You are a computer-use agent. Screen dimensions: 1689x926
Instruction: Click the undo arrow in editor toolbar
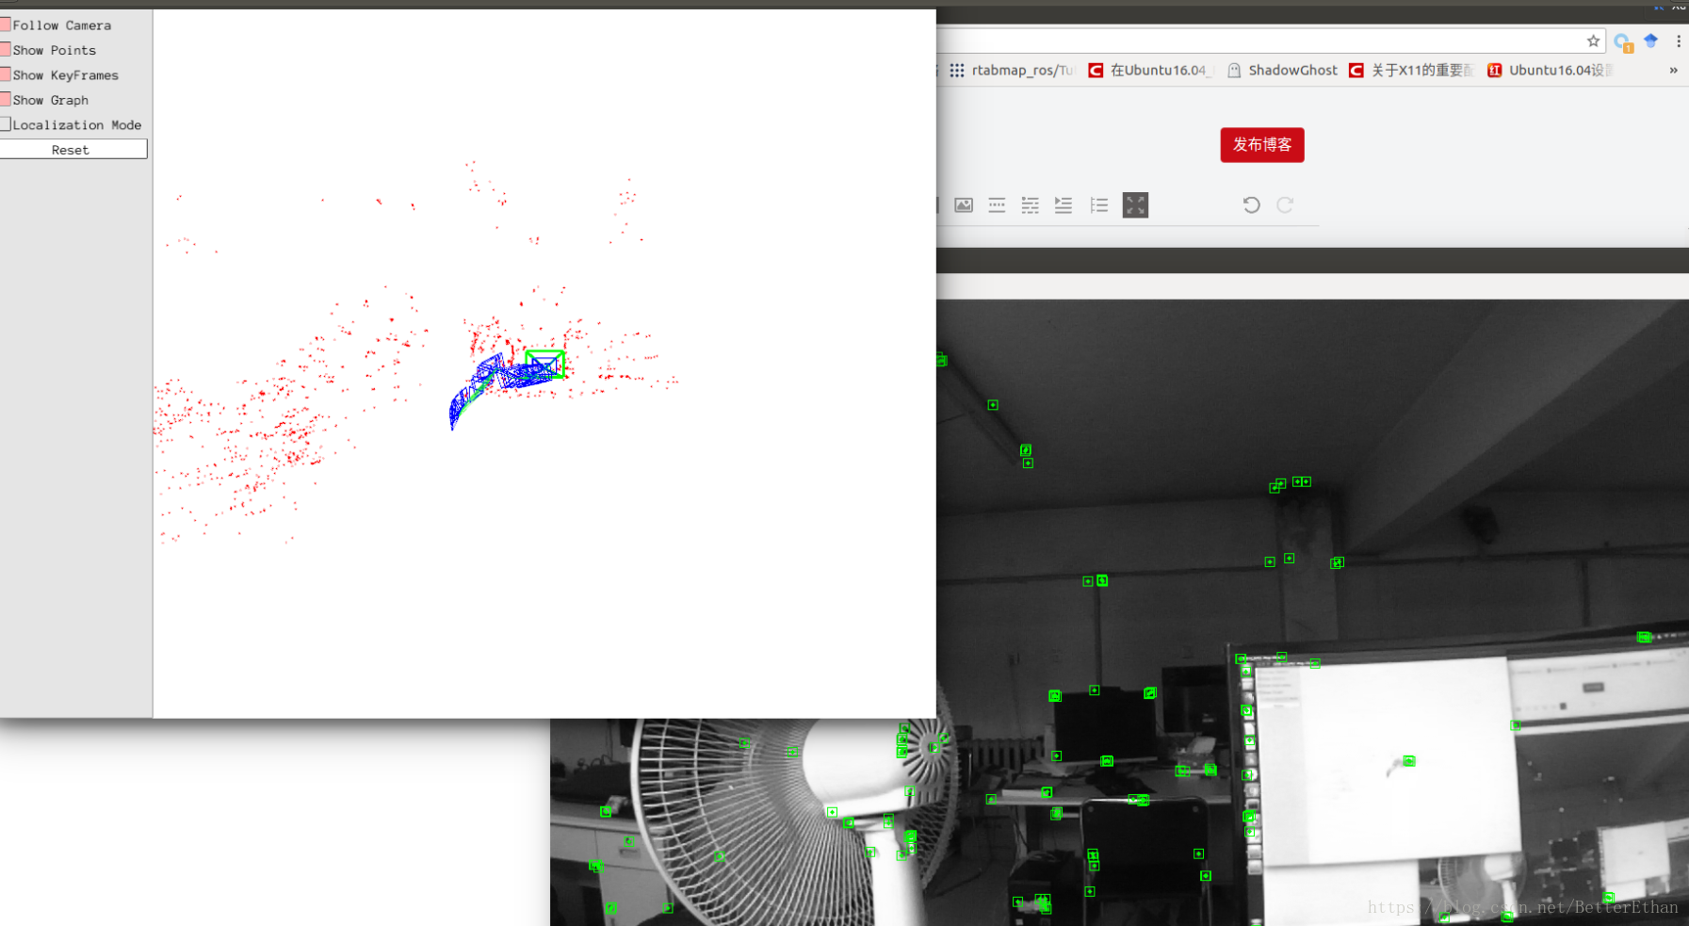tap(1251, 205)
